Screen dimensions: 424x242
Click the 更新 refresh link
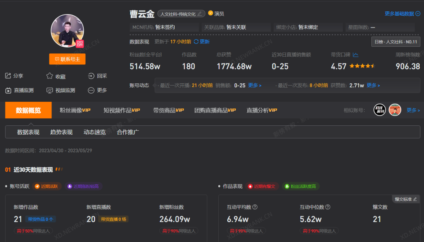coord(202,41)
